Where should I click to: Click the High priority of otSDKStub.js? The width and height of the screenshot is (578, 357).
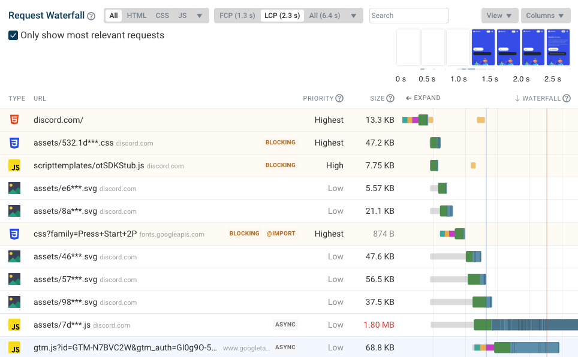pyautogui.click(x=335, y=165)
